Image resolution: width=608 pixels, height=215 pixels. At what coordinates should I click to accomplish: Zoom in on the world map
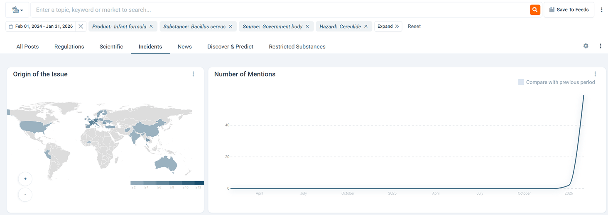(x=25, y=179)
